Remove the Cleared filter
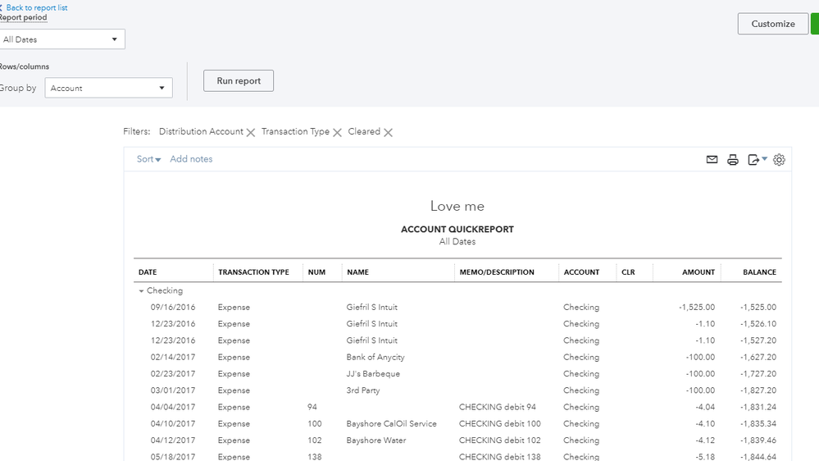This screenshot has height=461, width=819. [x=388, y=132]
